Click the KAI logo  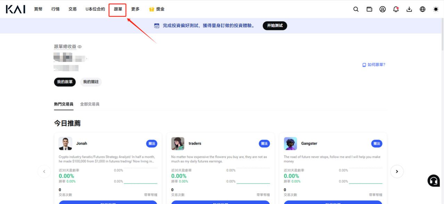click(x=16, y=9)
